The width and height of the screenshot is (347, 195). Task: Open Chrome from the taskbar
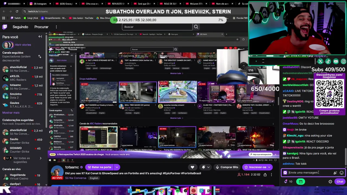[x=162, y=191]
